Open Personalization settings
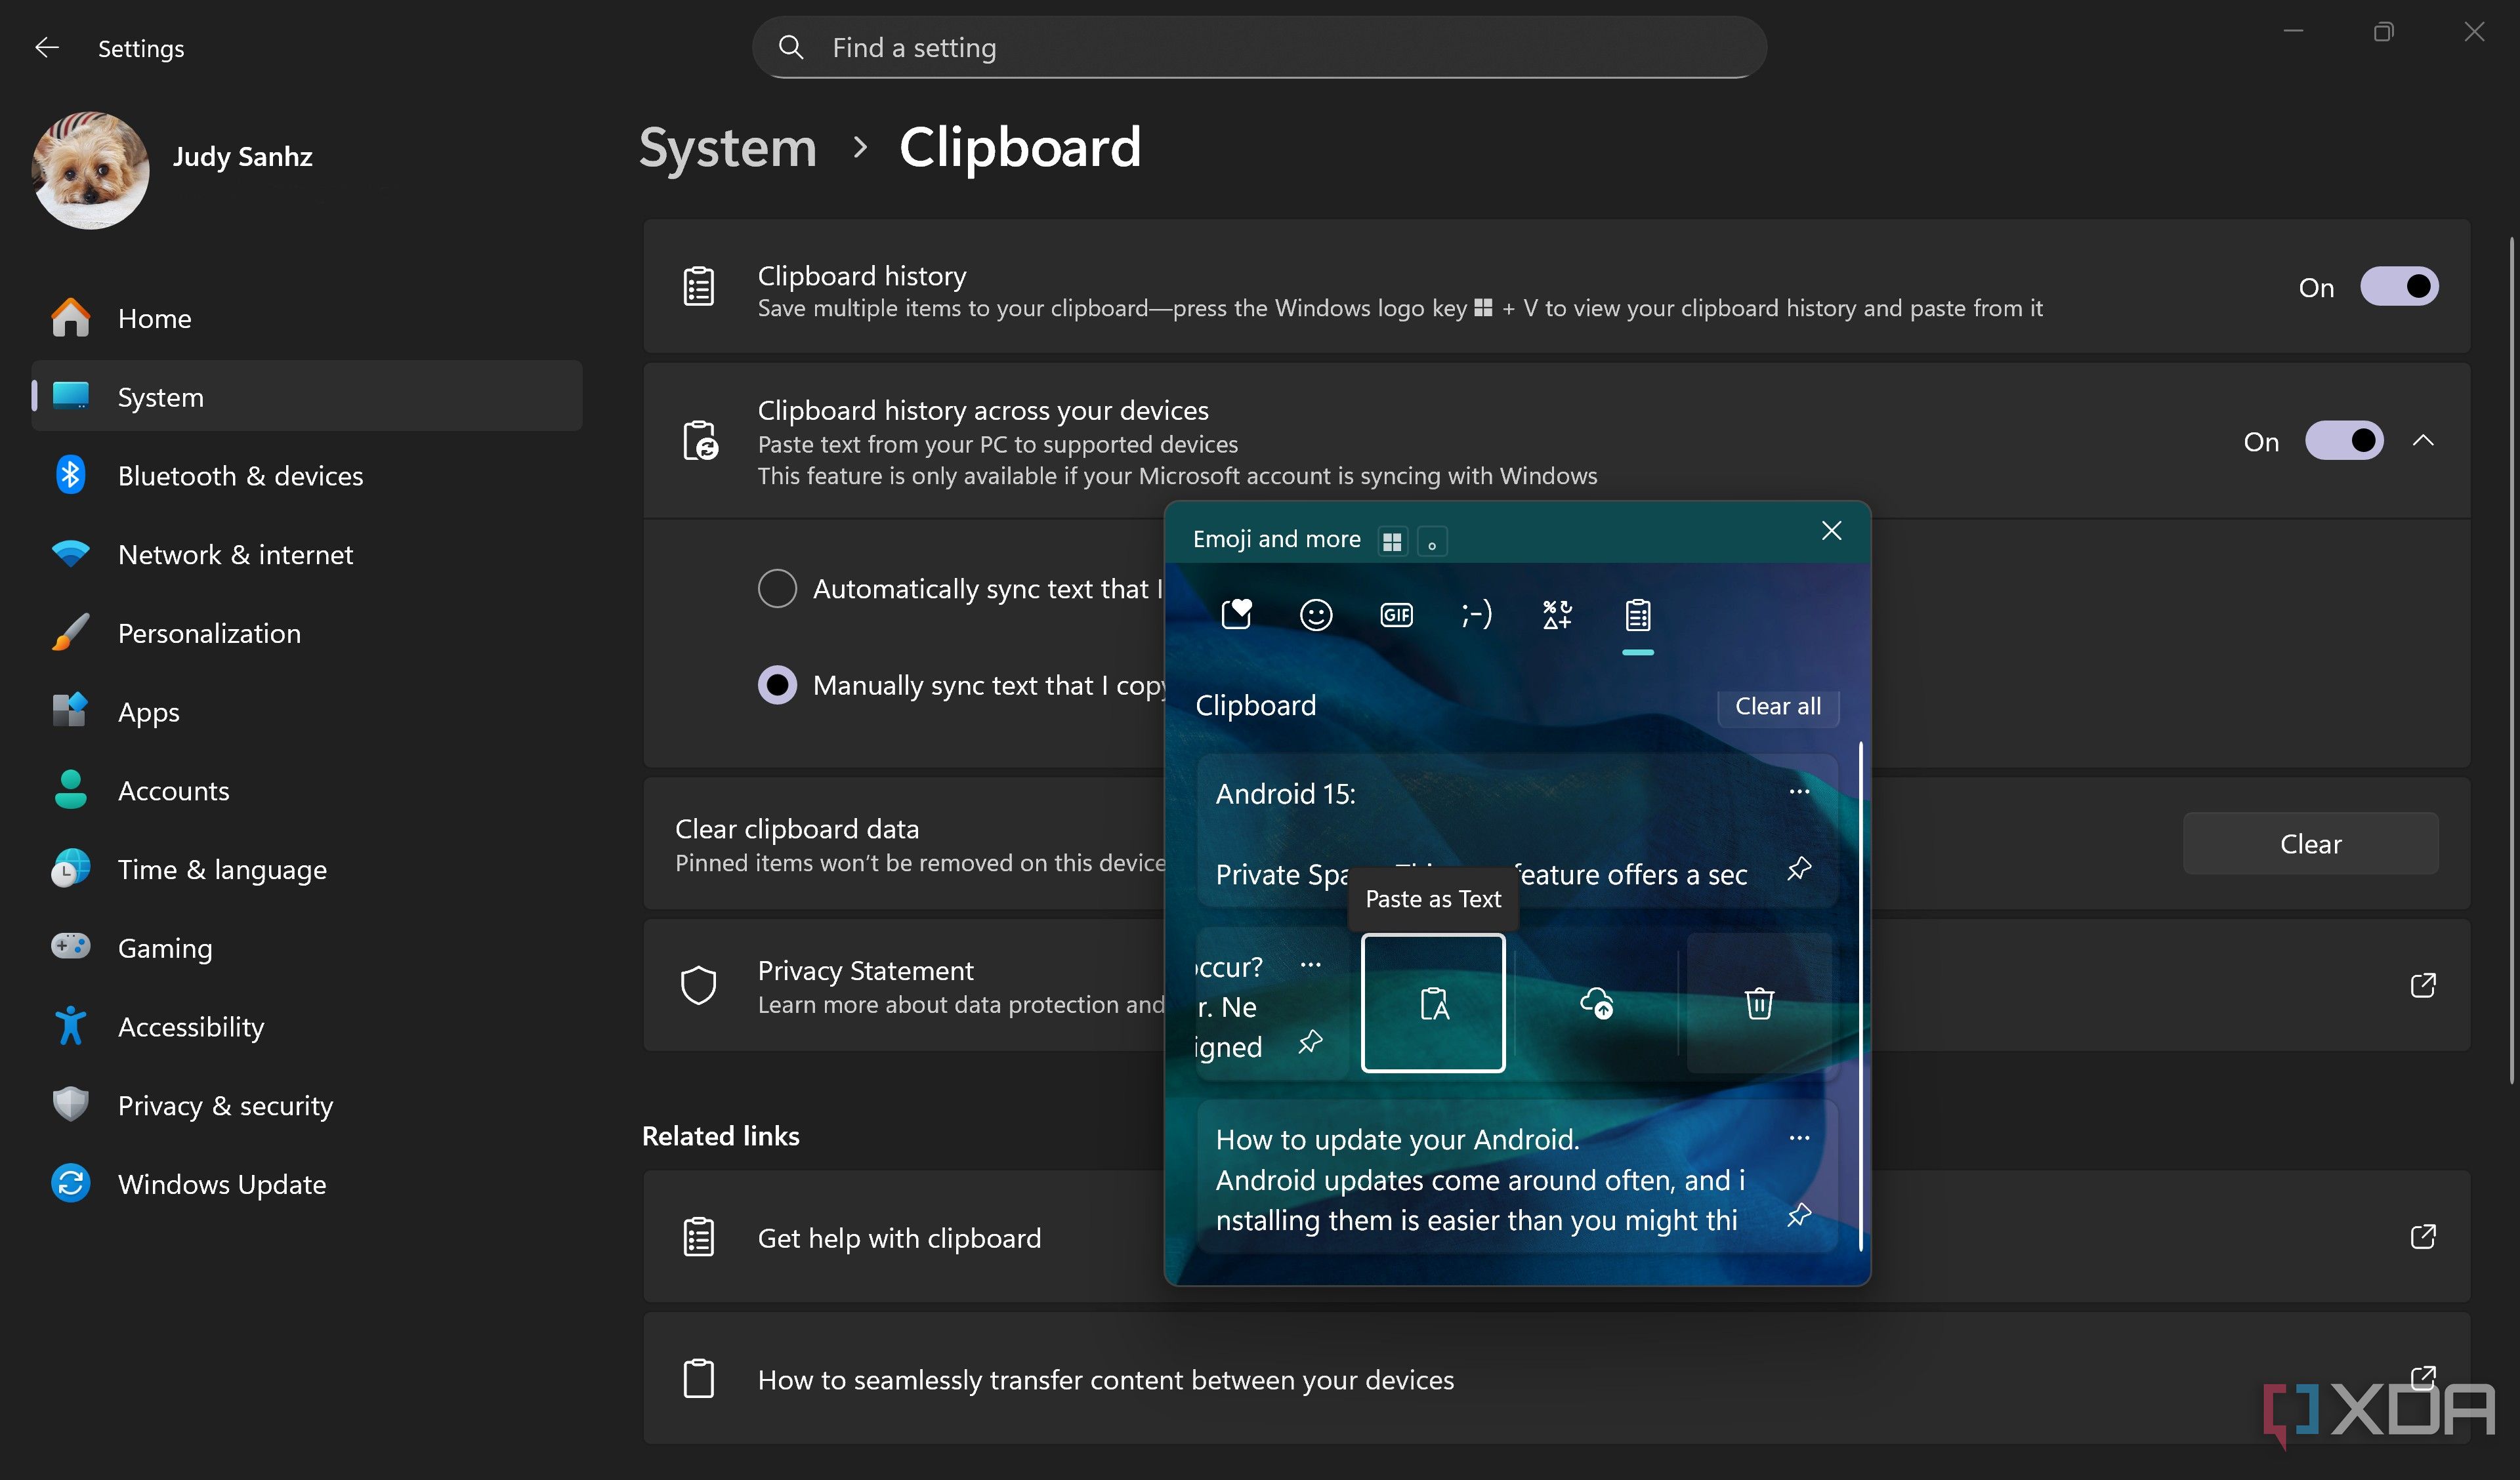 (307, 633)
